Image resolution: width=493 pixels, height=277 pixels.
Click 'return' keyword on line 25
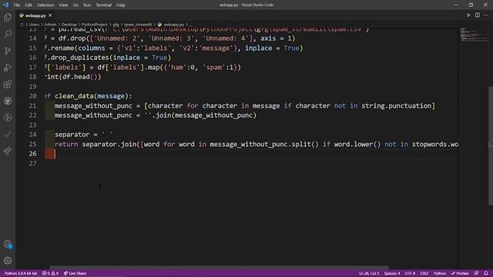(x=66, y=144)
